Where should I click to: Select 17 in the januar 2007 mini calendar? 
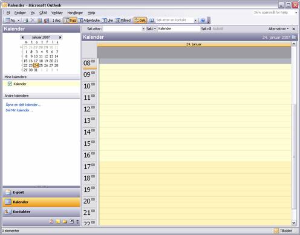coord(36,61)
